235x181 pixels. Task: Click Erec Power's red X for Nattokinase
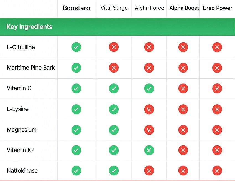click(x=217, y=171)
